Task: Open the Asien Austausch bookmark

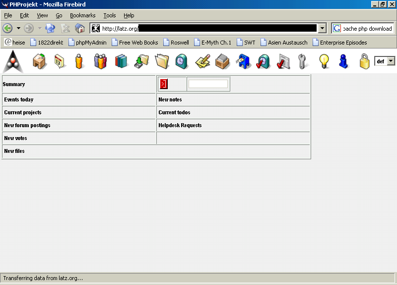Action: [284, 43]
